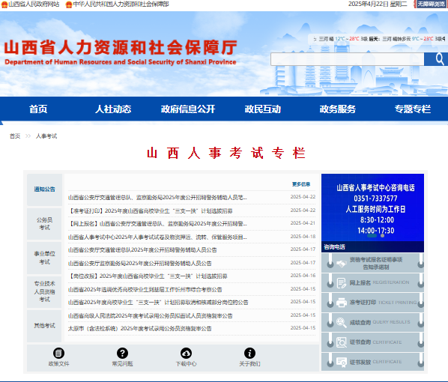
Task: Open 山西省人事考试中心2025年人事考试试卷 notice
Action: (x=157, y=237)
